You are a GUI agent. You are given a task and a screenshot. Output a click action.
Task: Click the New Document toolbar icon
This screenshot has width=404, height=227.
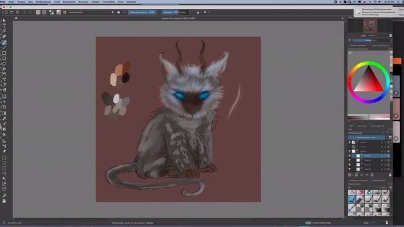point(6,12)
